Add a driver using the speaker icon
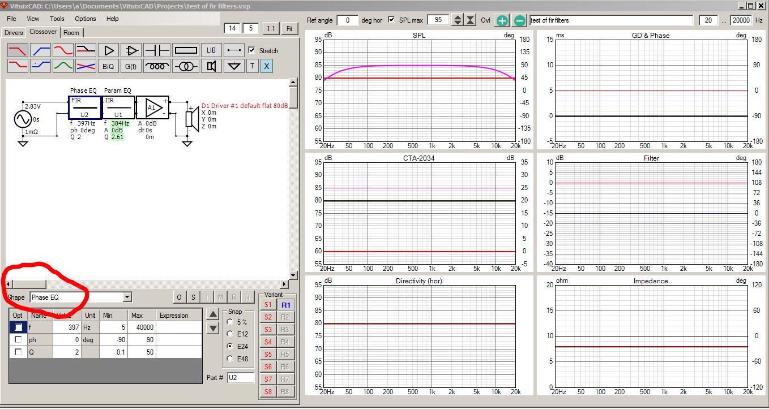 (x=211, y=66)
